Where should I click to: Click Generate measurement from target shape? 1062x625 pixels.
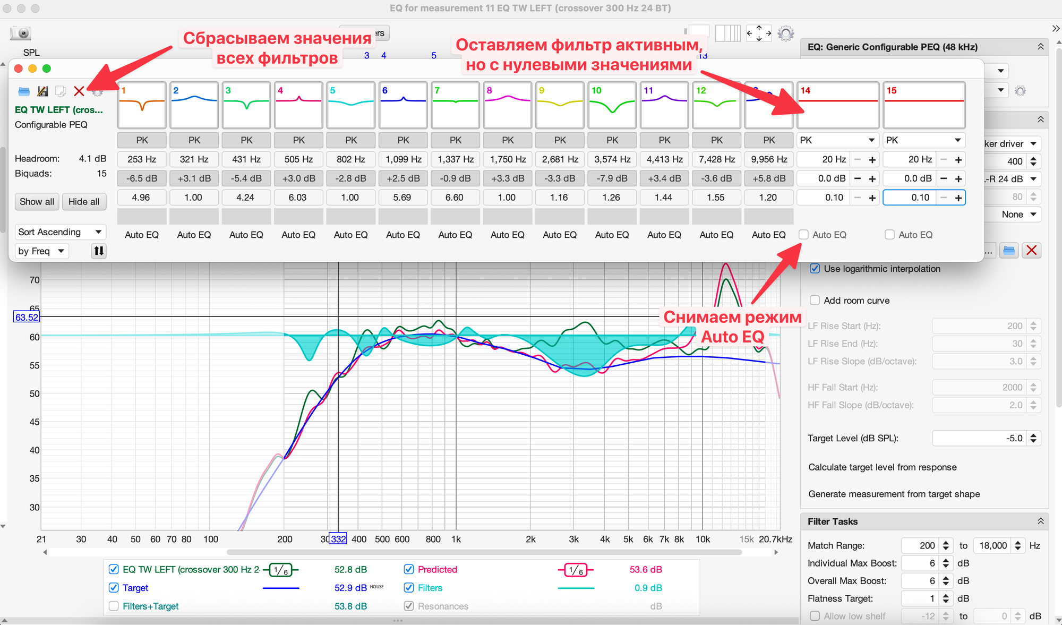pos(894,494)
